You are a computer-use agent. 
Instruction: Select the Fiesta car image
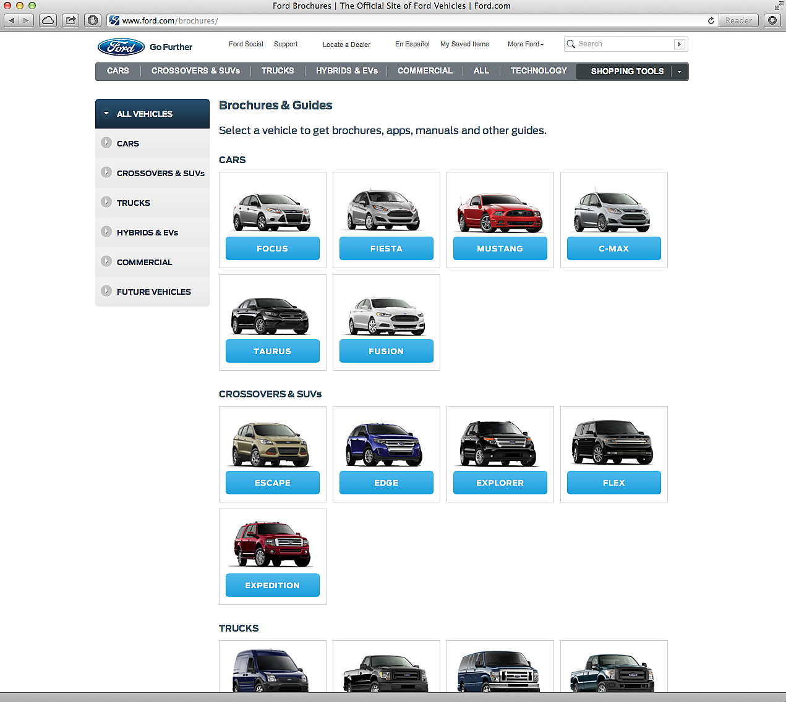point(384,210)
